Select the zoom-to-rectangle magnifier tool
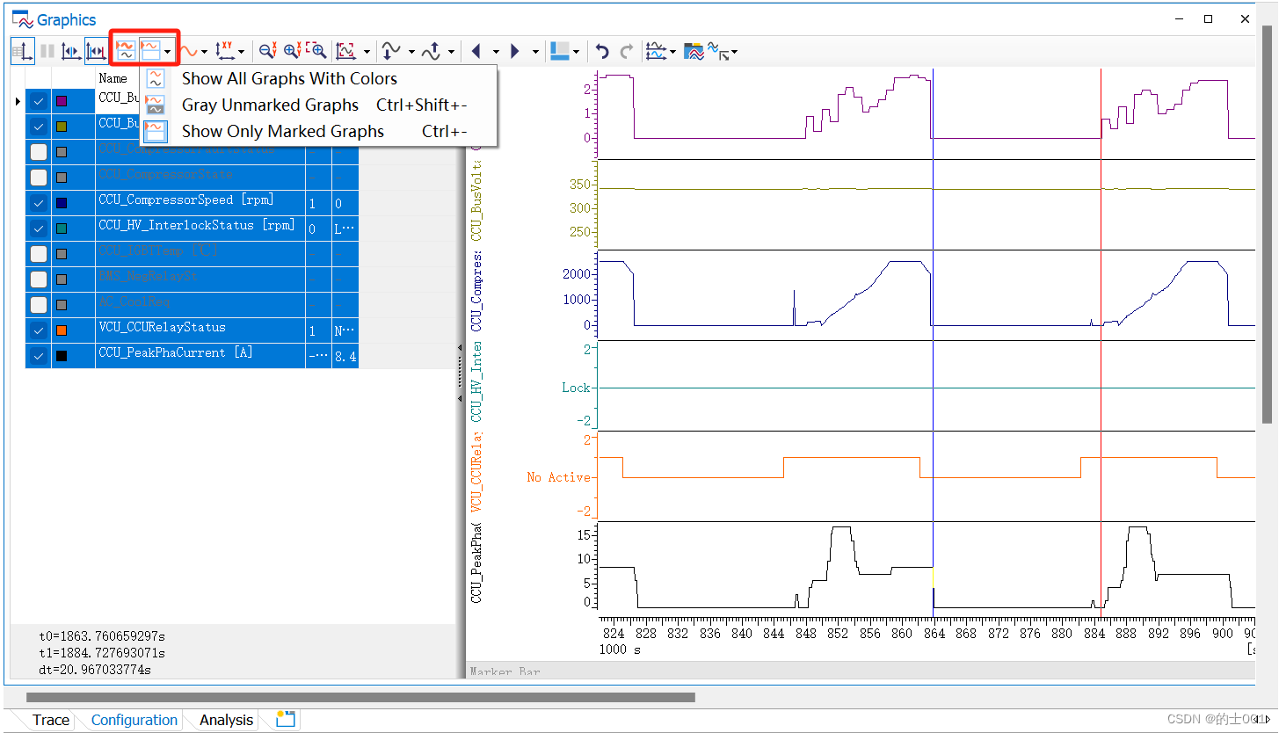1279x733 pixels. point(316,51)
